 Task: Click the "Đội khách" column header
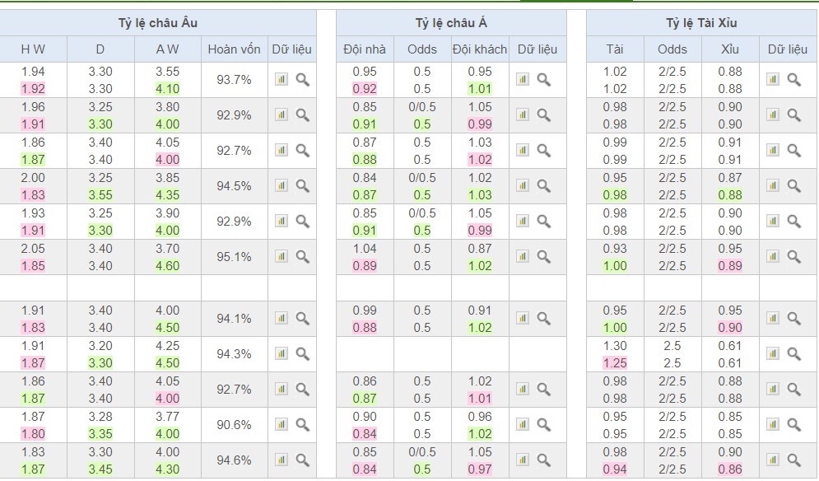pos(480,49)
